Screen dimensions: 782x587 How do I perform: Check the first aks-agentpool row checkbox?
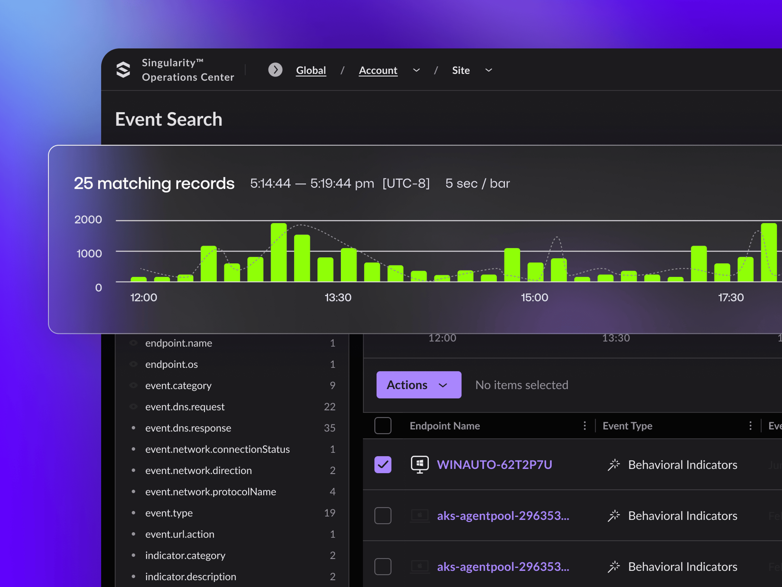382,516
